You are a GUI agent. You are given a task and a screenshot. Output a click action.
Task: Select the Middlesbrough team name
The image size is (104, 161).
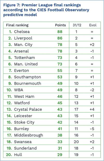(29, 135)
